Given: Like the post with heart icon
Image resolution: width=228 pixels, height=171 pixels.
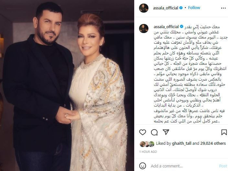Looking at the screenshot, I should click(143, 132).
